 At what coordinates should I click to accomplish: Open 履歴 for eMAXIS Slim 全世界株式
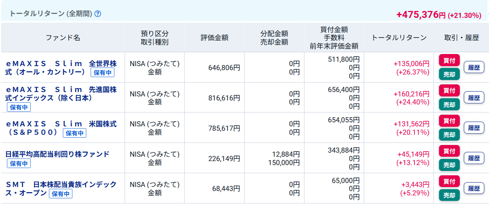click(x=474, y=67)
